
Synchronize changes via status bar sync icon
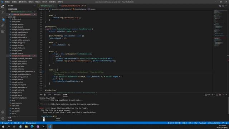tap(11, 123)
